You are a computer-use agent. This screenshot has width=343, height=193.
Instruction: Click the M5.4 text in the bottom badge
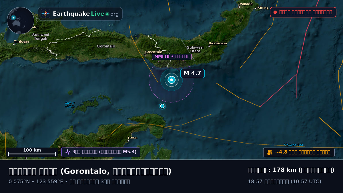[130, 152]
